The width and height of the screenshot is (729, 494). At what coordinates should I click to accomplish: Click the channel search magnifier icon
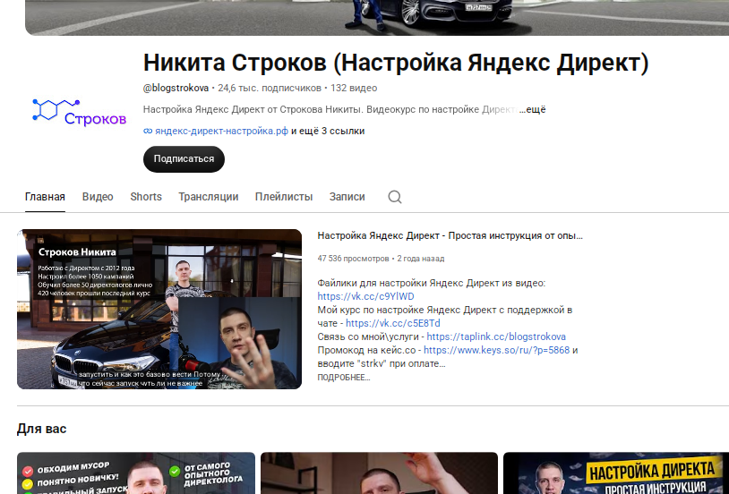[395, 197]
